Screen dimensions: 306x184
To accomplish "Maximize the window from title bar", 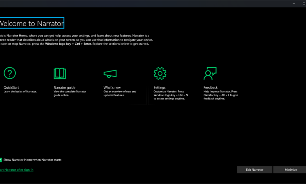I will coord(304,4).
